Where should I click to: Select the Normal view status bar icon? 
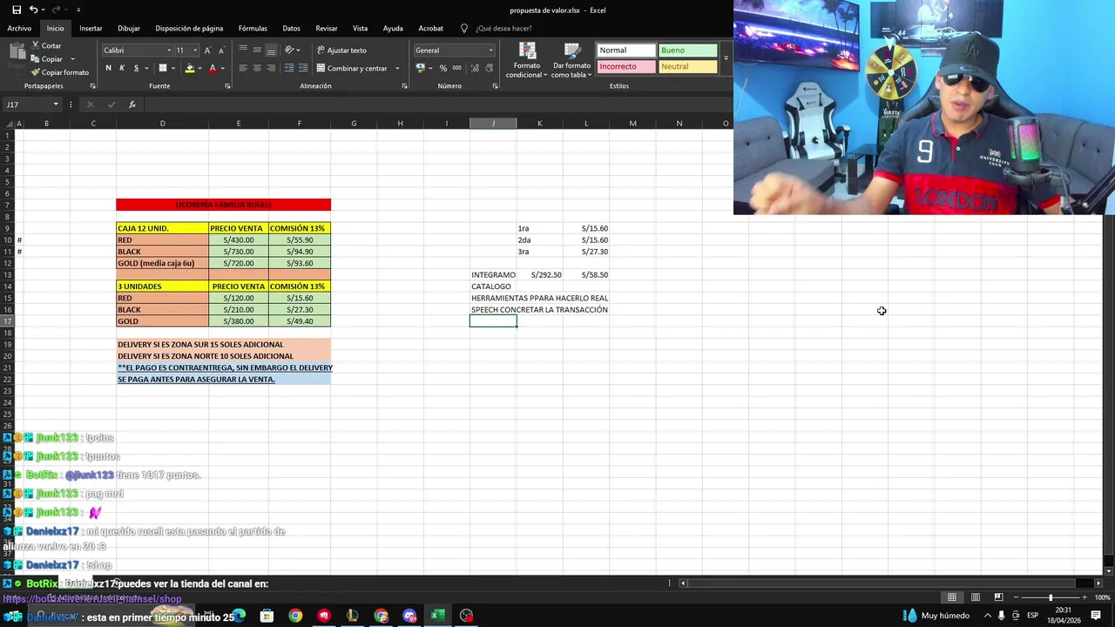tap(952, 597)
